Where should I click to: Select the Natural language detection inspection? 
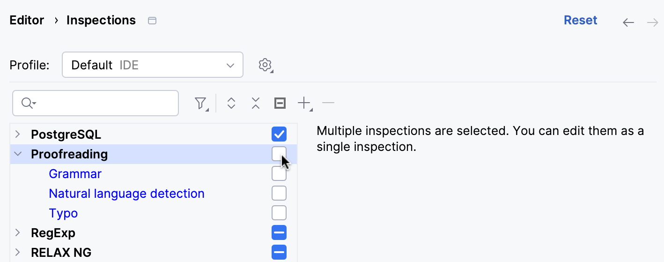[126, 194]
